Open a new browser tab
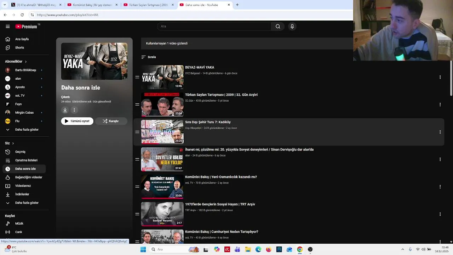The image size is (453, 255). (x=237, y=5)
